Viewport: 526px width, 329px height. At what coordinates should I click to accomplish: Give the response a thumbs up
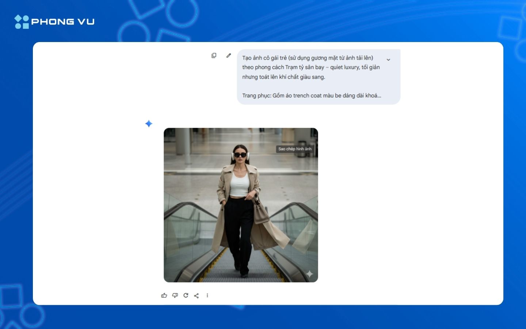pos(164,295)
